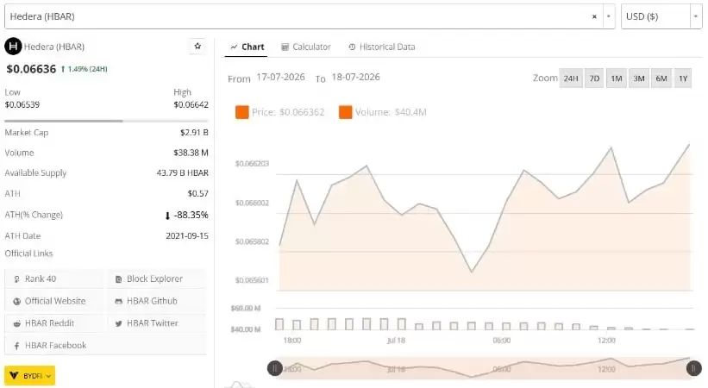Click the Official Website globe icon
This screenshot has width=708, height=388.
pos(16,302)
